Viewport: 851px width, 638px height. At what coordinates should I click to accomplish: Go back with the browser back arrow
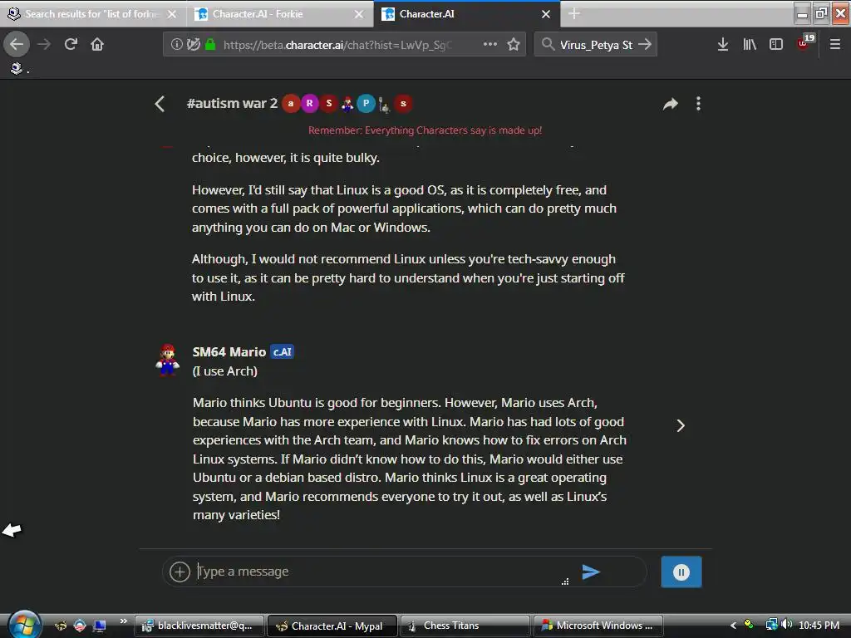tap(17, 45)
